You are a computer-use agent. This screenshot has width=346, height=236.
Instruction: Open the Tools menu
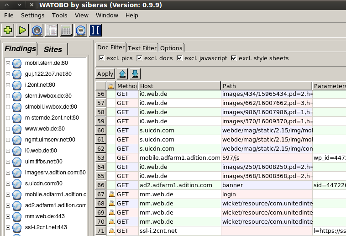pyautogui.click(x=59, y=15)
